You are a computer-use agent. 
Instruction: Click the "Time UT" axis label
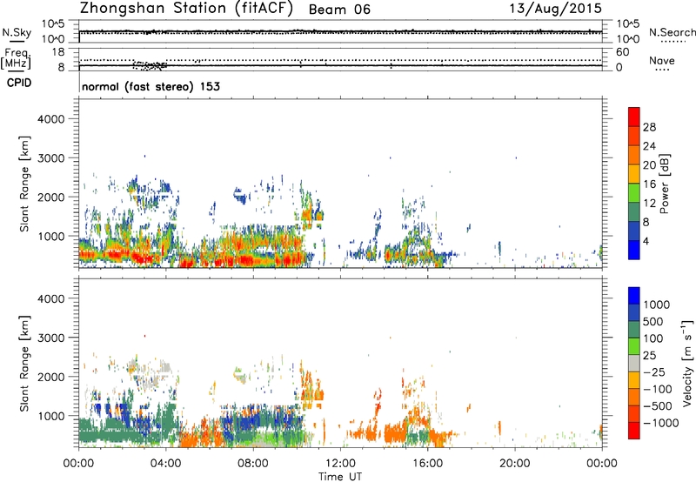pyautogui.click(x=340, y=477)
